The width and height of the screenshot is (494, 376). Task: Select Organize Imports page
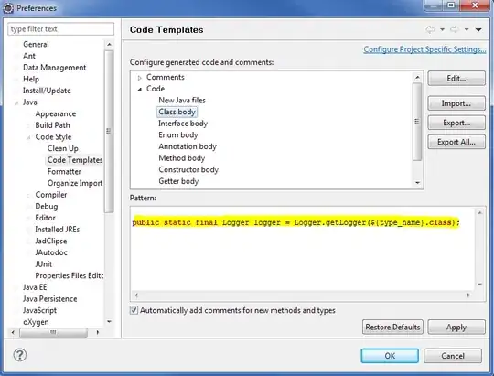75,183
